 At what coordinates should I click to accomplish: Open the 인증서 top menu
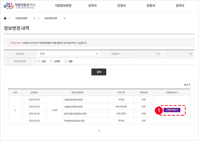tap(151, 5)
